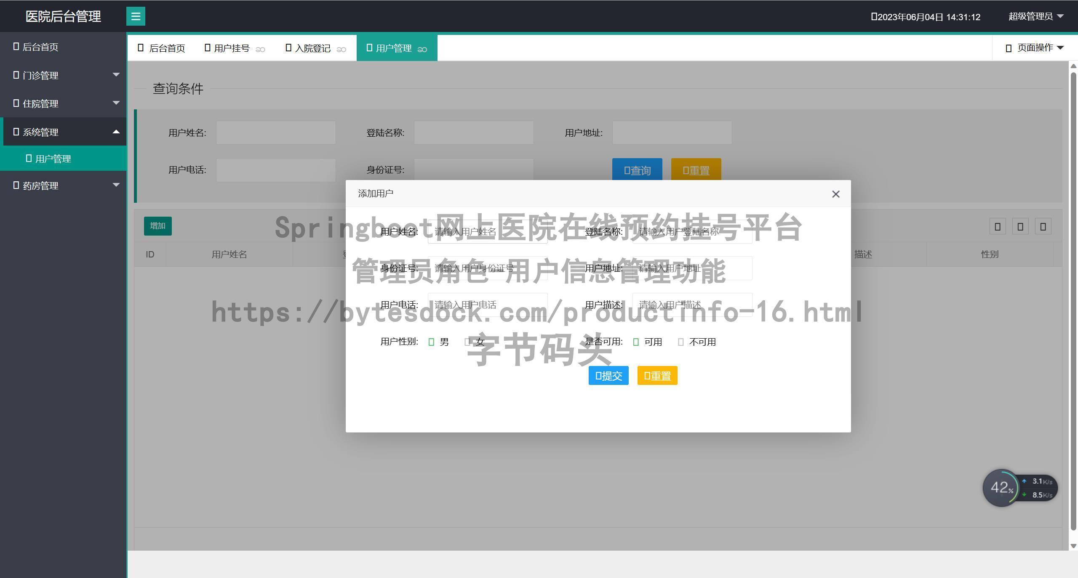This screenshot has height=578, width=1078.
Task: Click the ID column header
Action: (150, 255)
